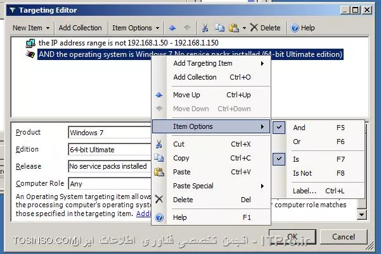
Task: Choose Move Up in context menu
Action: pyautogui.click(x=211, y=95)
